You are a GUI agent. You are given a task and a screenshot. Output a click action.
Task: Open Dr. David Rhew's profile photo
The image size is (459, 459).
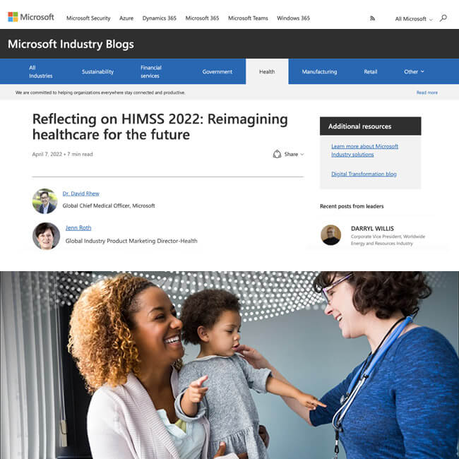tap(44, 201)
